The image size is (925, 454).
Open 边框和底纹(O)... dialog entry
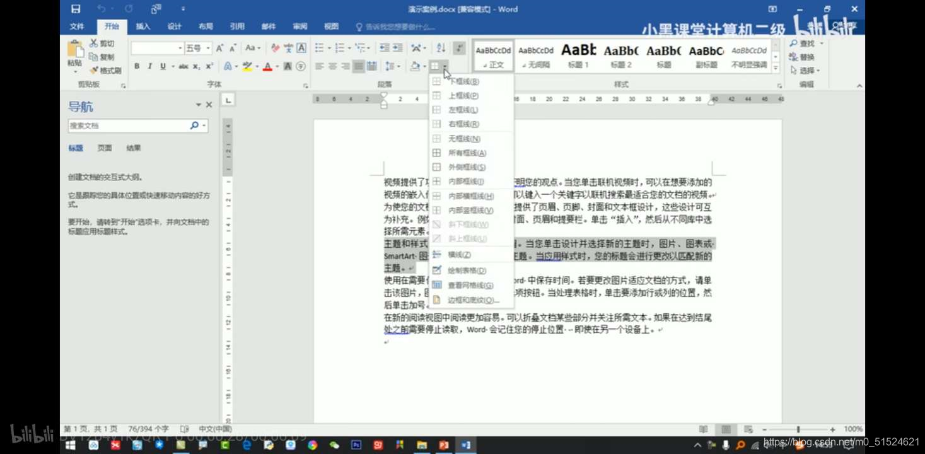[x=471, y=300]
